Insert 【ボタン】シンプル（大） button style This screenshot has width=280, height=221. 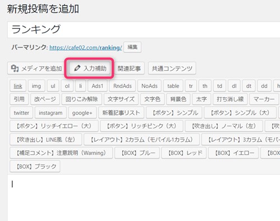pos(240,113)
